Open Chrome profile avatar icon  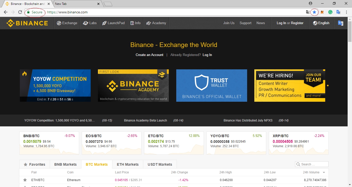311,3
